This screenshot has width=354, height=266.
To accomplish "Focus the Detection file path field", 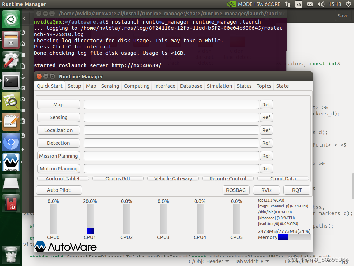I will (x=171, y=143).
